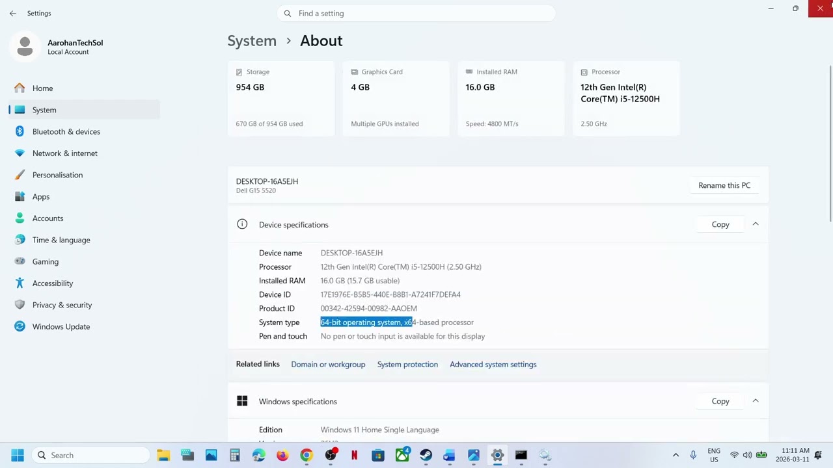Click the Gaming controller icon
Viewport: 833px width, 468px height.
(20, 261)
